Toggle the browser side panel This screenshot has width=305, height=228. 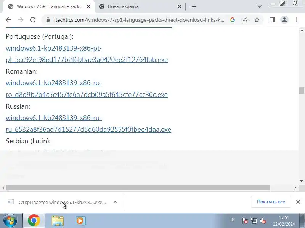pos(272,20)
